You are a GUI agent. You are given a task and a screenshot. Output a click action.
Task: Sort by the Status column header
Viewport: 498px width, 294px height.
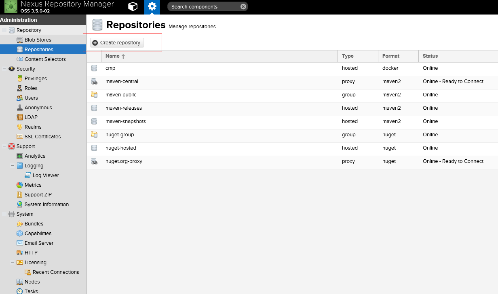(x=458, y=56)
